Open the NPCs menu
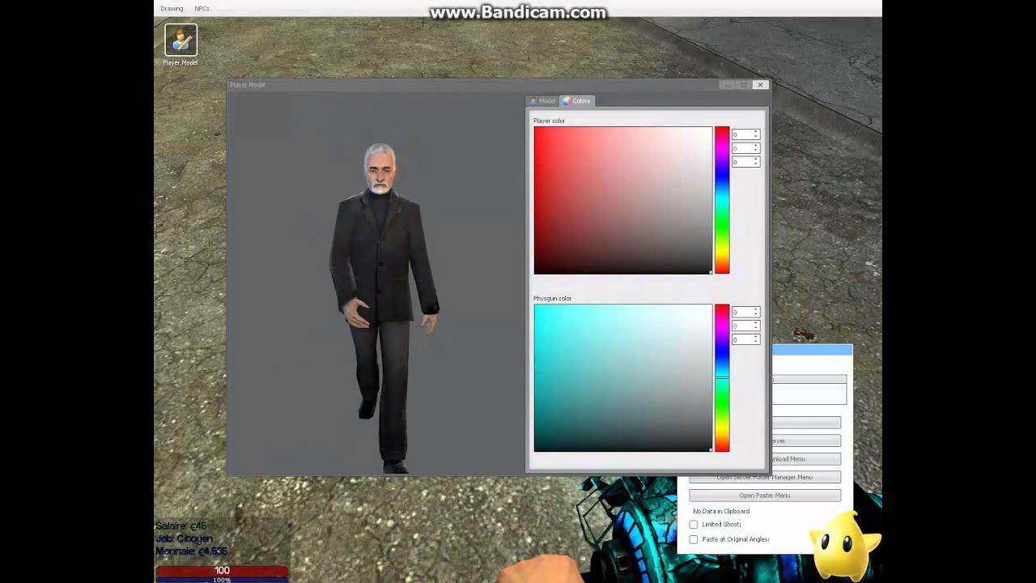1036x583 pixels. pos(202,8)
